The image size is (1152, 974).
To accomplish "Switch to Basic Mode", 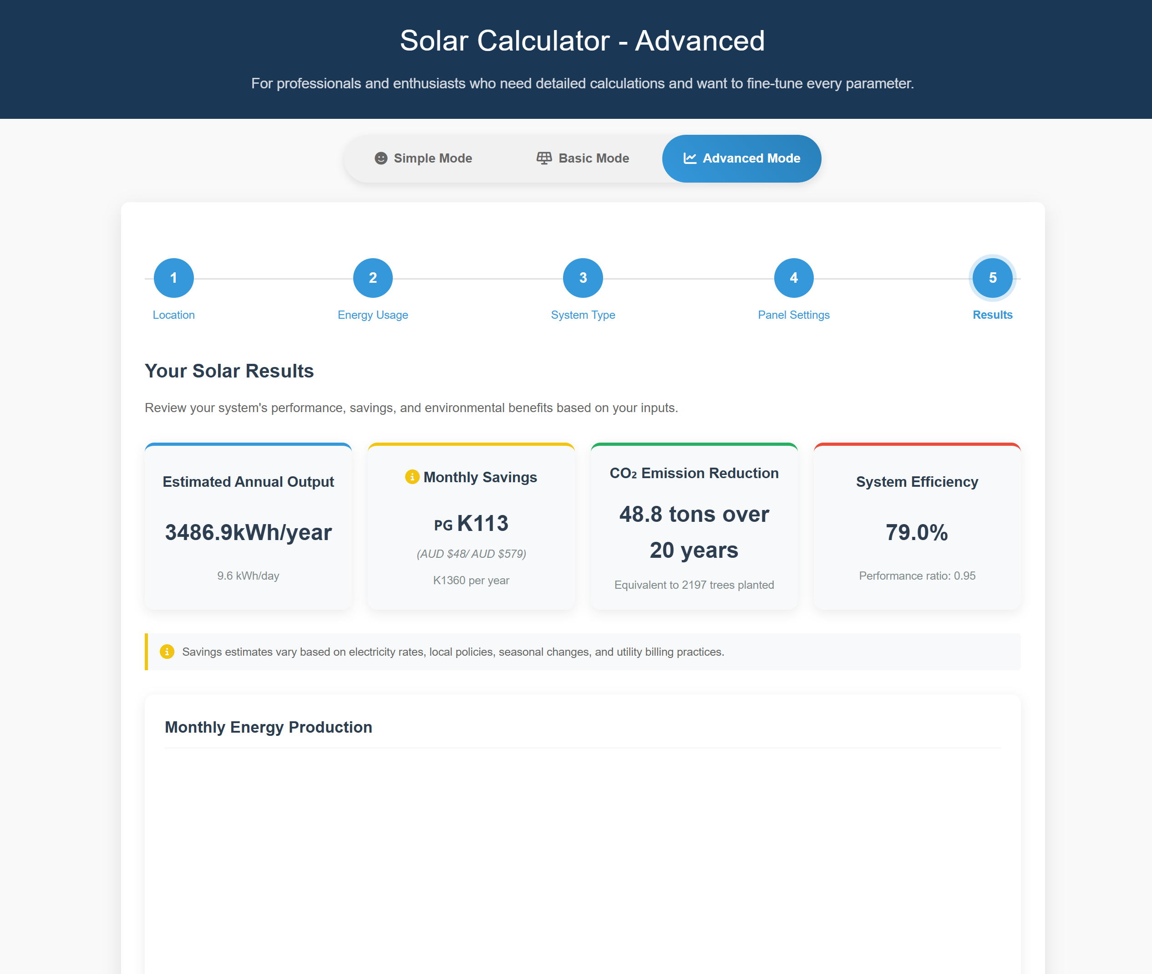I will tap(583, 158).
